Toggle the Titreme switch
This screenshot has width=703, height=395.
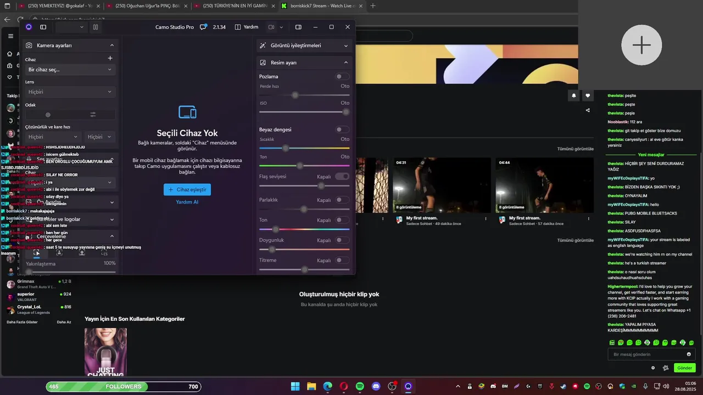click(x=342, y=261)
